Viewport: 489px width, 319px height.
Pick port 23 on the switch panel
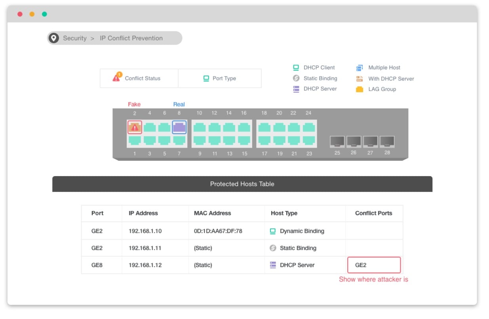click(309, 140)
